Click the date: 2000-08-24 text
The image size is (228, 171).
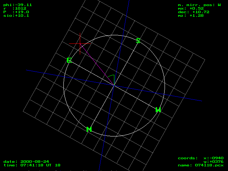pyautogui.click(x=26, y=162)
